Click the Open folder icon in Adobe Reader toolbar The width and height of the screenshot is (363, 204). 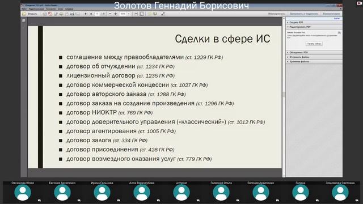[24, 14]
